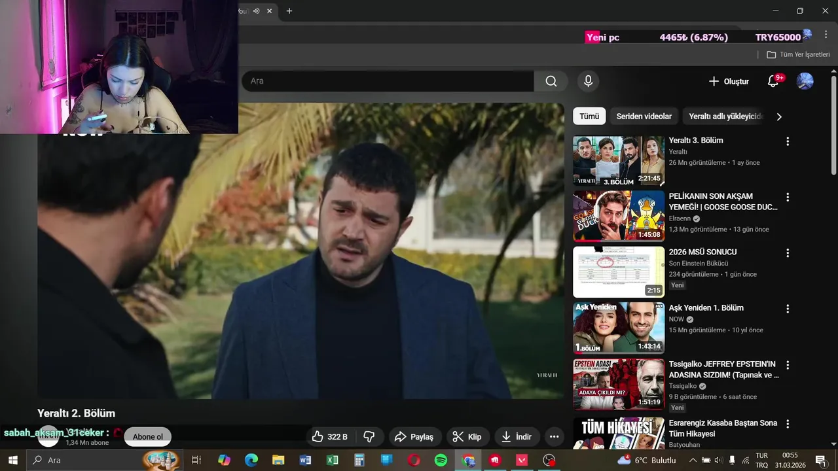Image resolution: width=838 pixels, height=471 pixels.
Task: Subscribe with the Abone ol button
Action: click(x=148, y=437)
